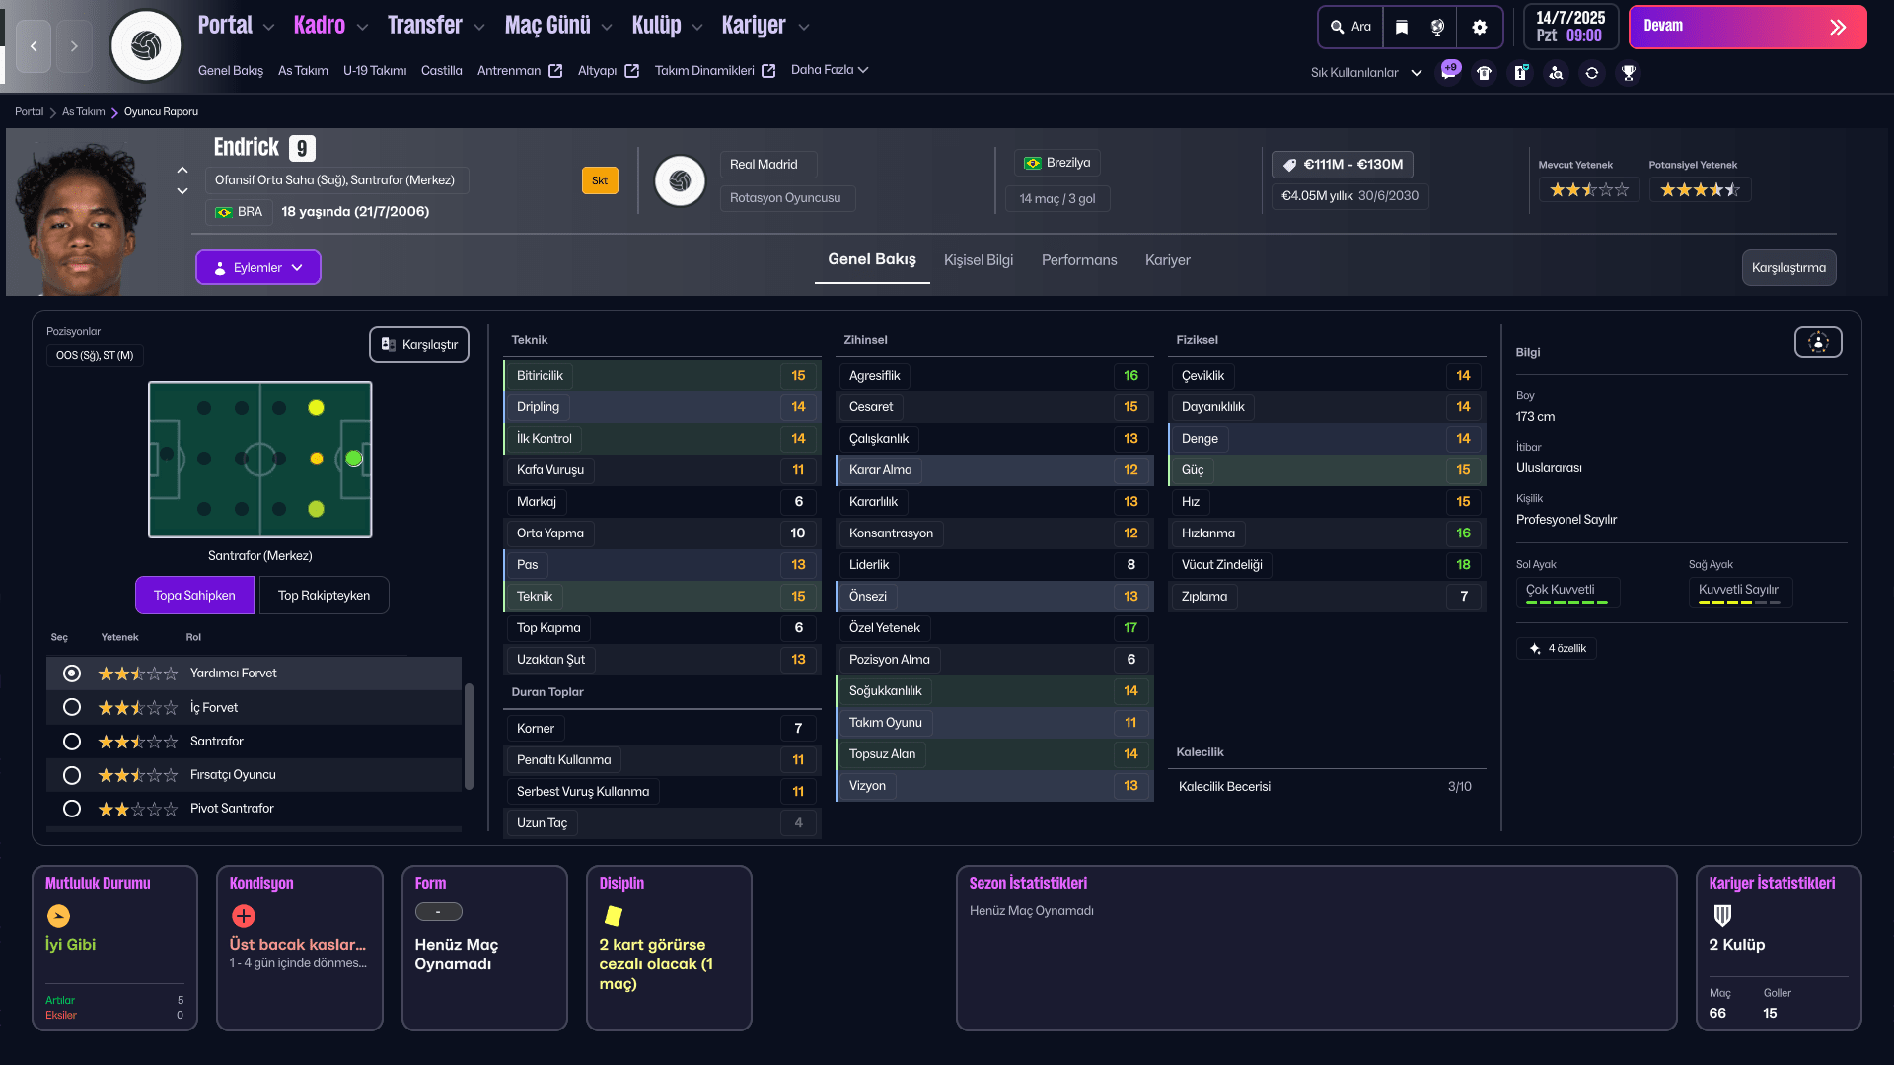This screenshot has height=1065, width=1894.
Task: Open the messages inbox icon with +9 badge
Action: [x=1448, y=72]
